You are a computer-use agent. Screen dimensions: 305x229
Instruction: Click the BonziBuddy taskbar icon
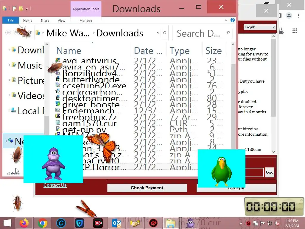[x=190, y=223]
